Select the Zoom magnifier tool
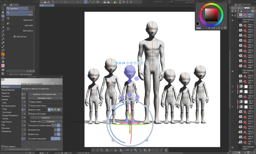Screen dimensions: 256x154 click(x=3, y=8)
